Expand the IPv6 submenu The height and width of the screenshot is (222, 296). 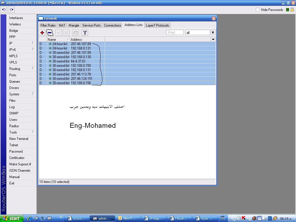click(21, 50)
